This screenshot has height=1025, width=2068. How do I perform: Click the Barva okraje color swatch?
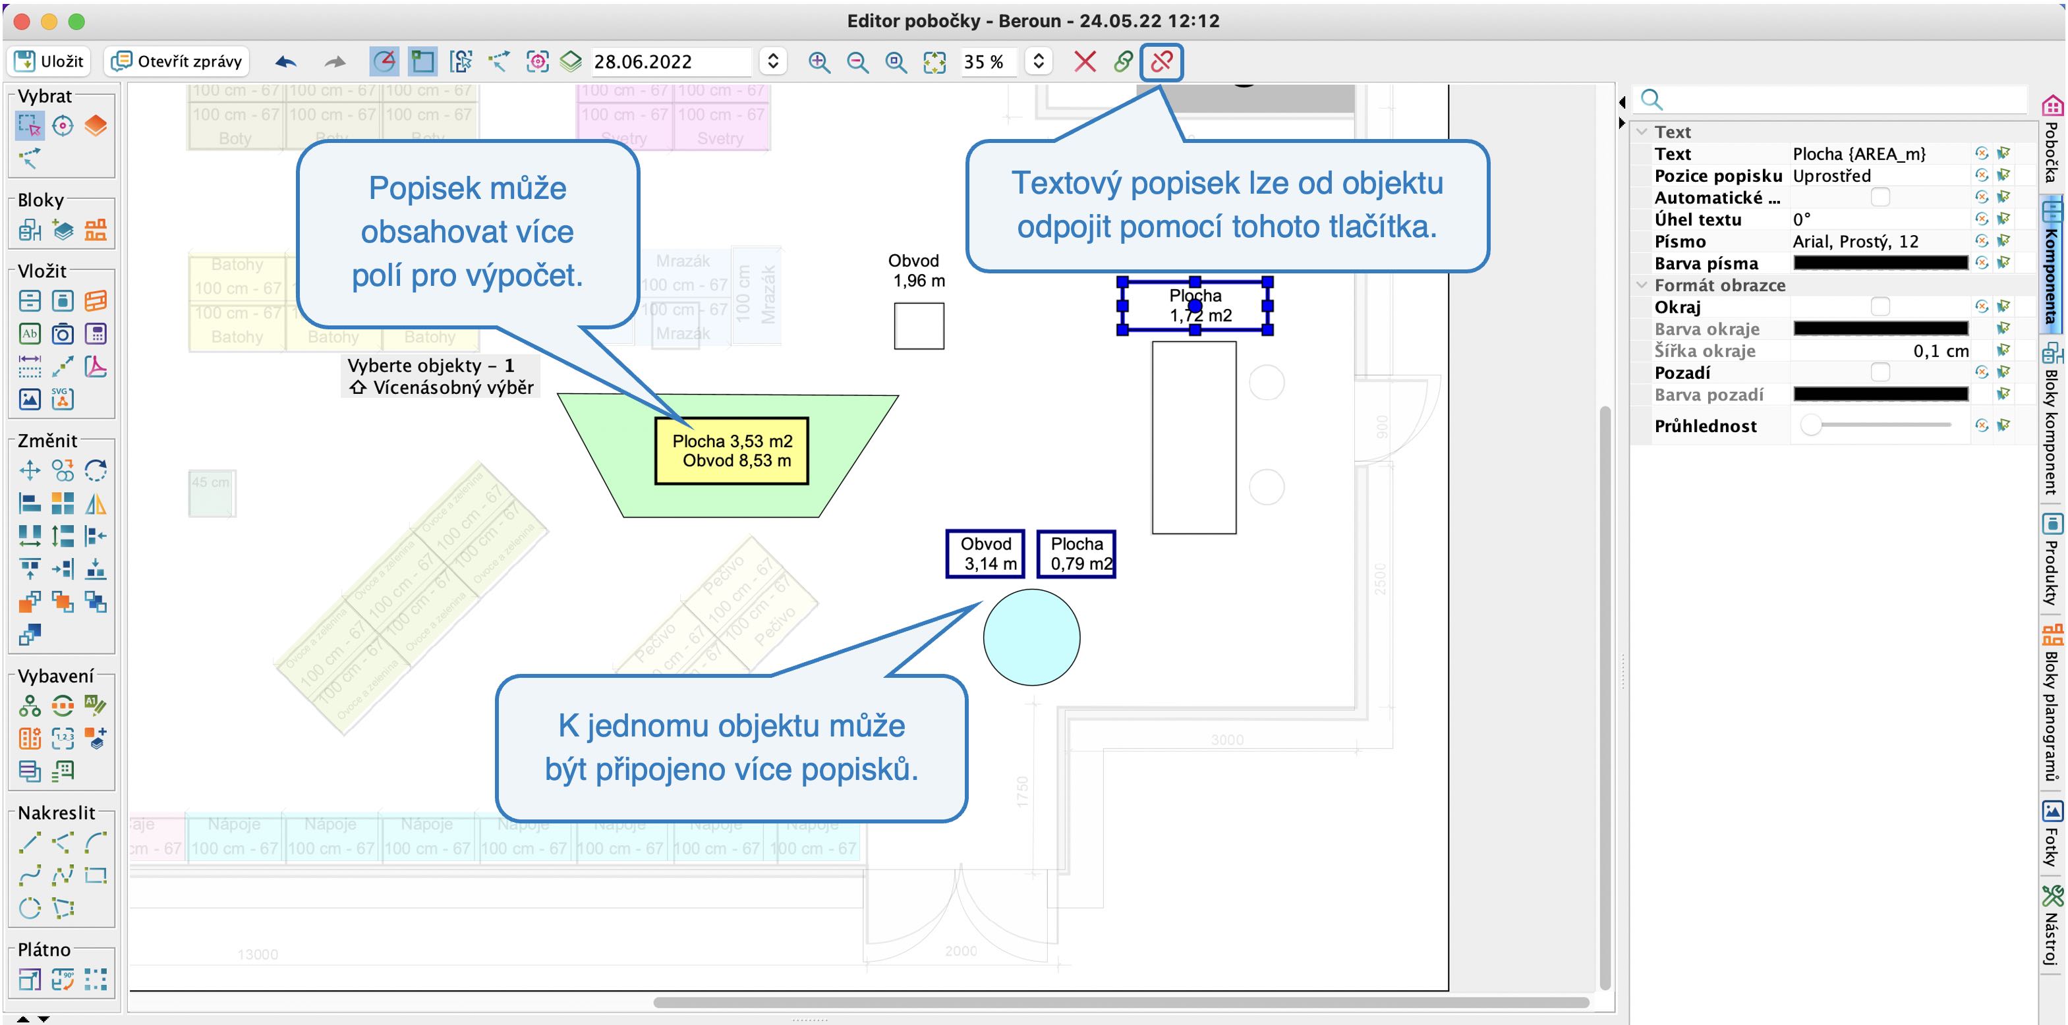tap(1880, 329)
